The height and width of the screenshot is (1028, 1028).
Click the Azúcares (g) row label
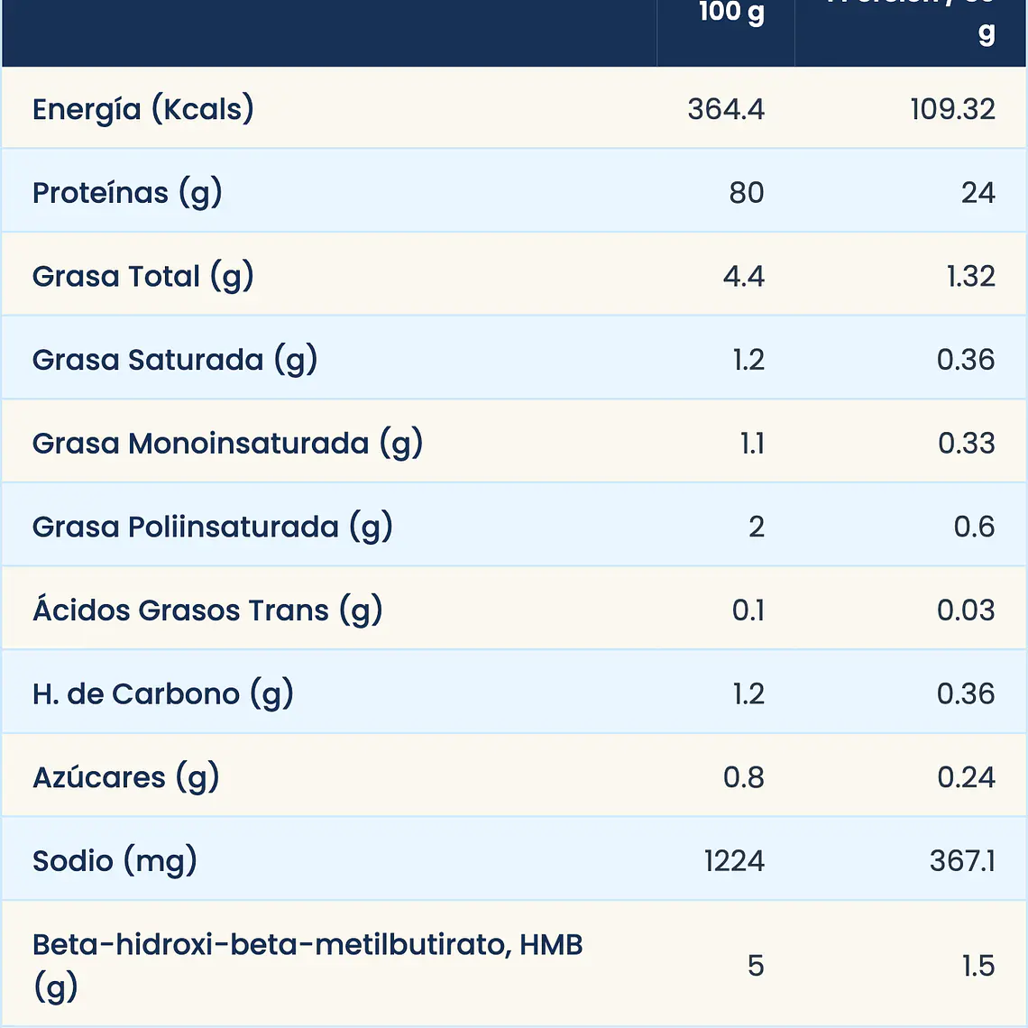click(x=126, y=777)
